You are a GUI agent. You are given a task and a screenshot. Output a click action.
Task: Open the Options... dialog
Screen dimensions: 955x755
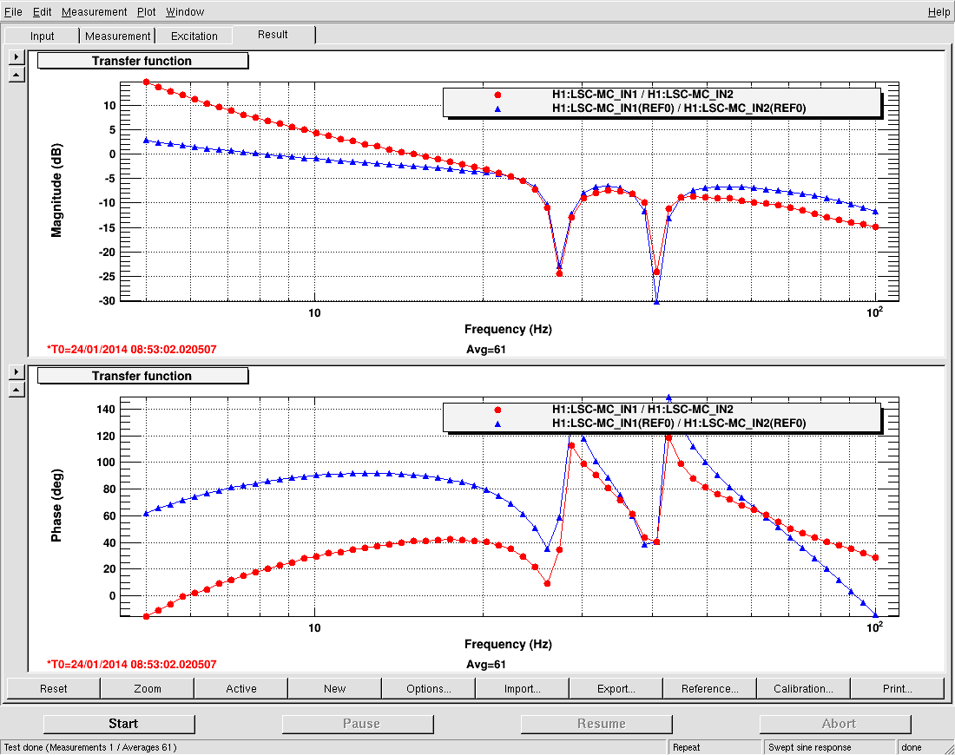pyautogui.click(x=429, y=688)
